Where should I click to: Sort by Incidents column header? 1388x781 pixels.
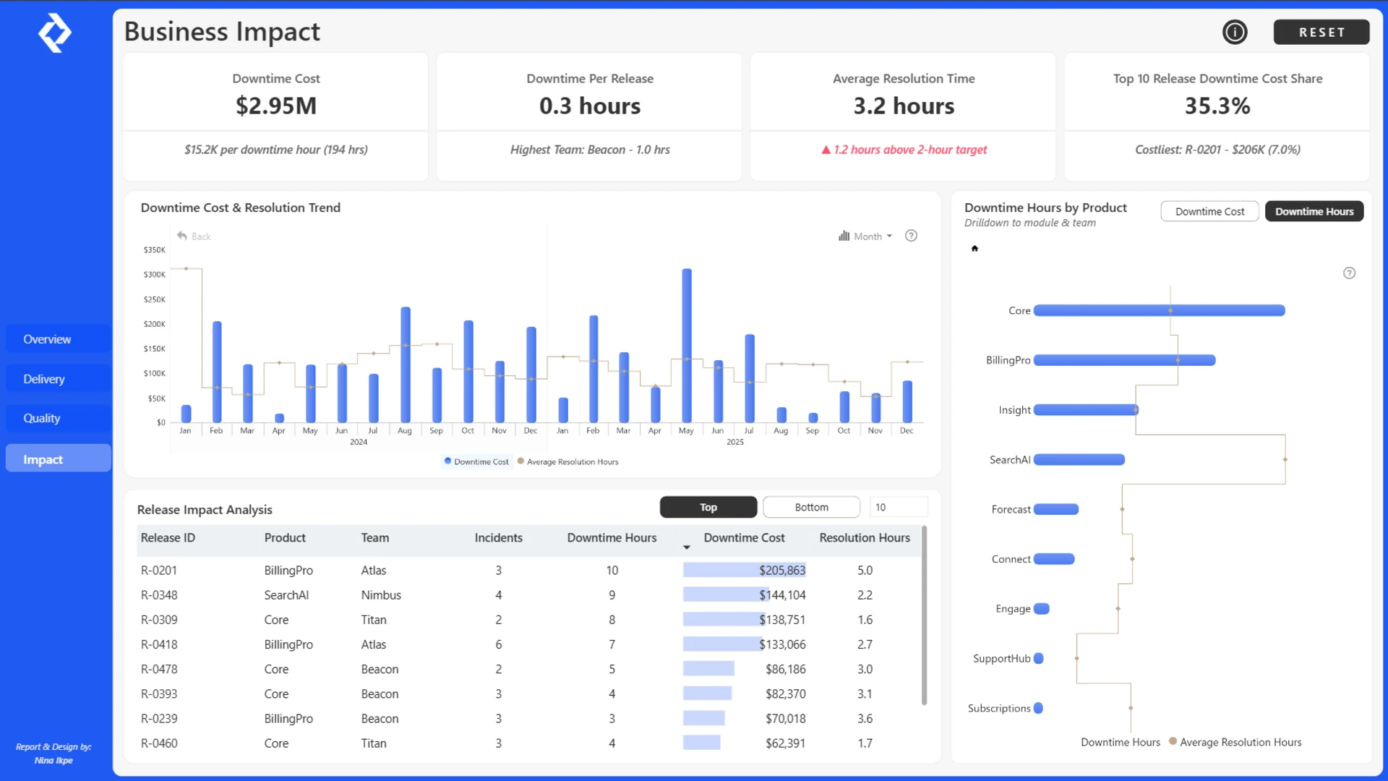pyautogui.click(x=498, y=537)
